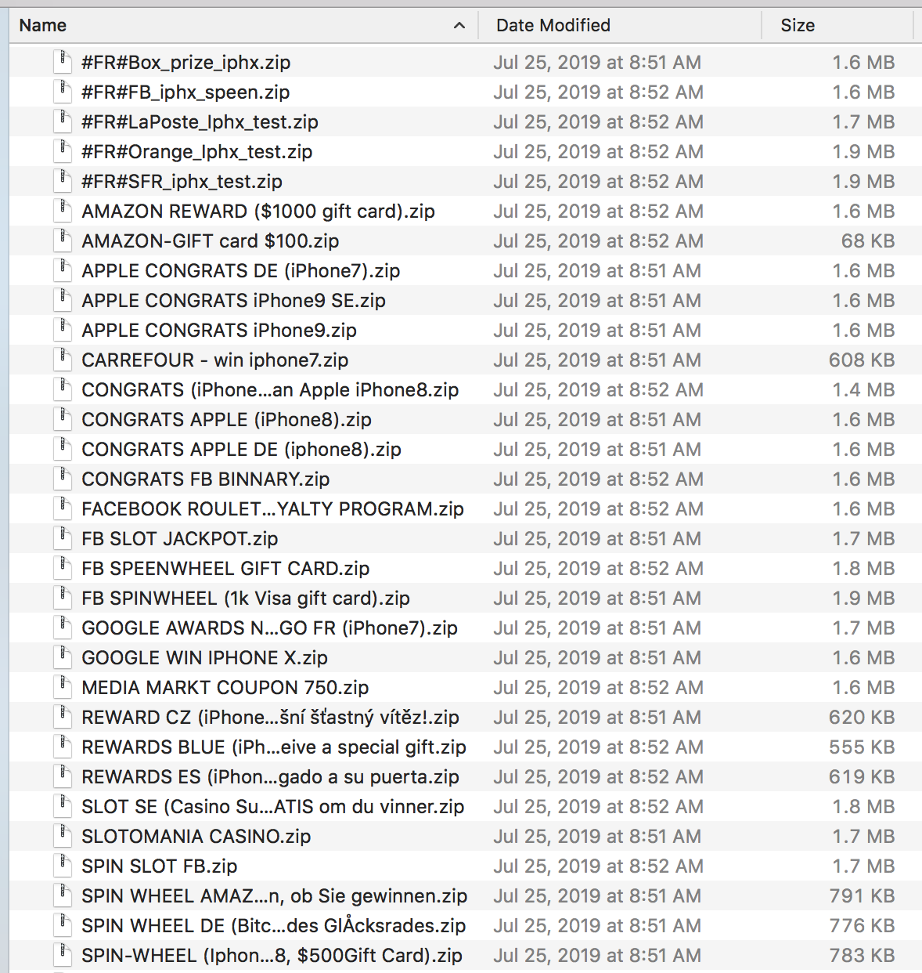
Task: Select the file name CONGRATS (iPhone...an Apple iPhone8.zip
Action: pyautogui.click(x=270, y=389)
